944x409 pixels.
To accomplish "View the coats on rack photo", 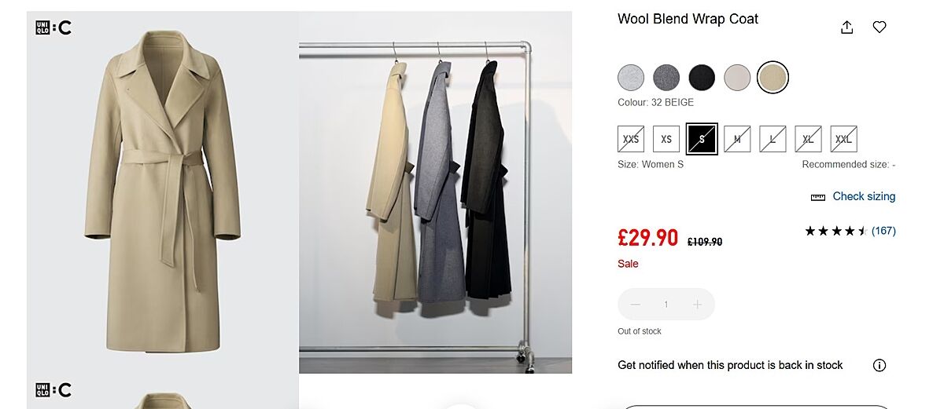I will coord(435,192).
